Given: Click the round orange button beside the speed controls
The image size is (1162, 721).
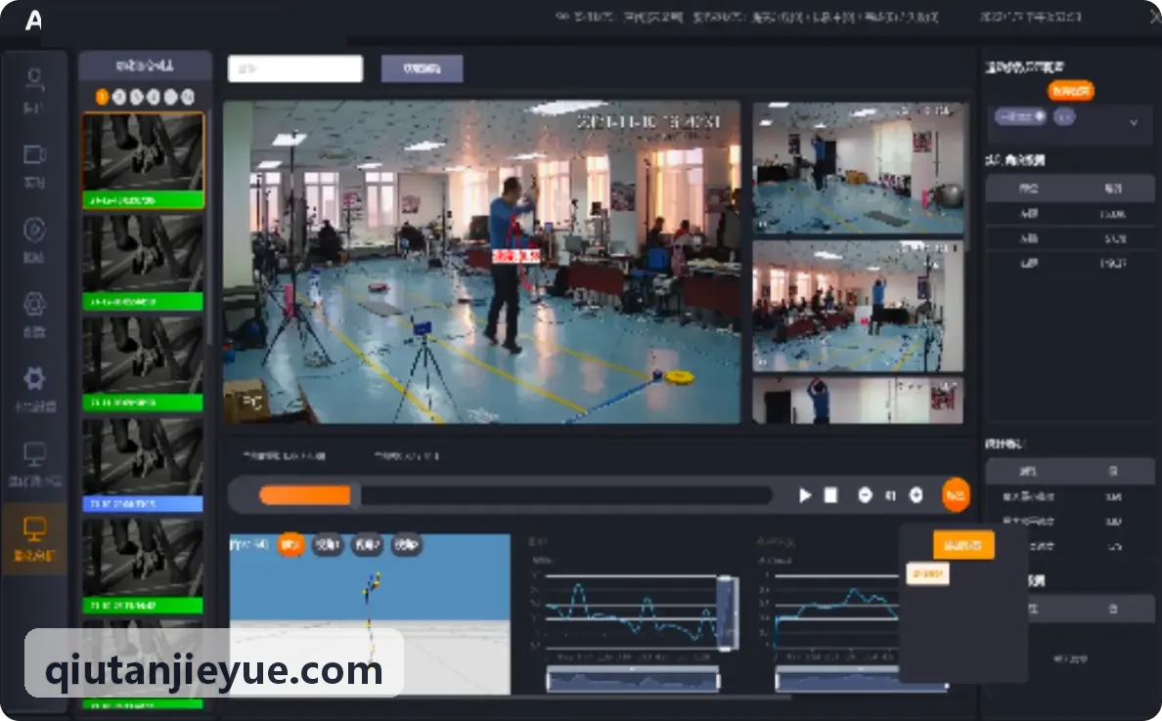Looking at the screenshot, I should coord(956,495).
